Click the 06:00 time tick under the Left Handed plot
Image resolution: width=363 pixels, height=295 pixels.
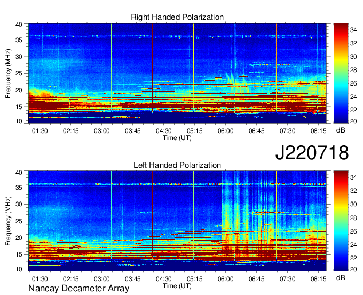(225, 279)
